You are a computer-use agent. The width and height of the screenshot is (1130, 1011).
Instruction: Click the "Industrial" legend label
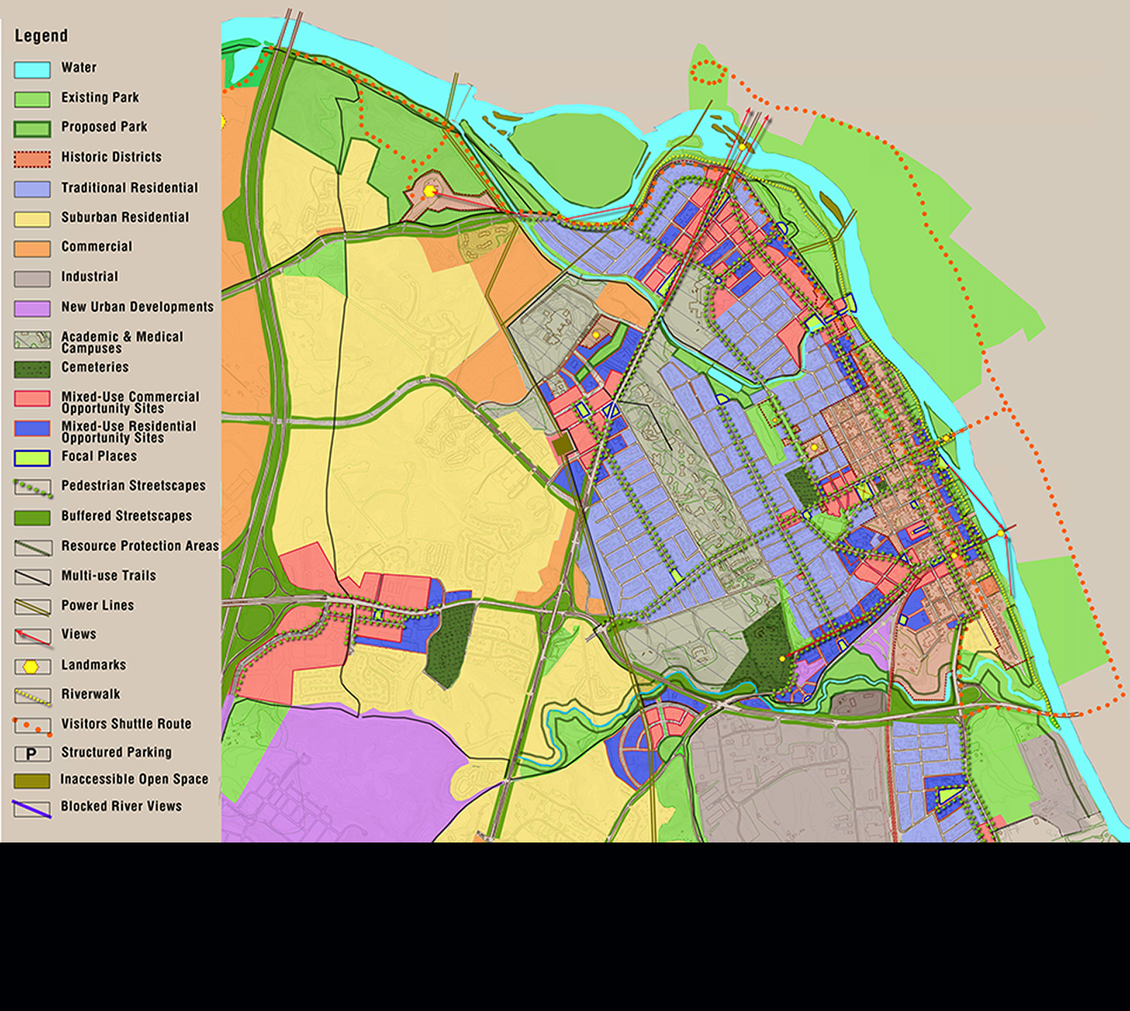coord(90,276)
